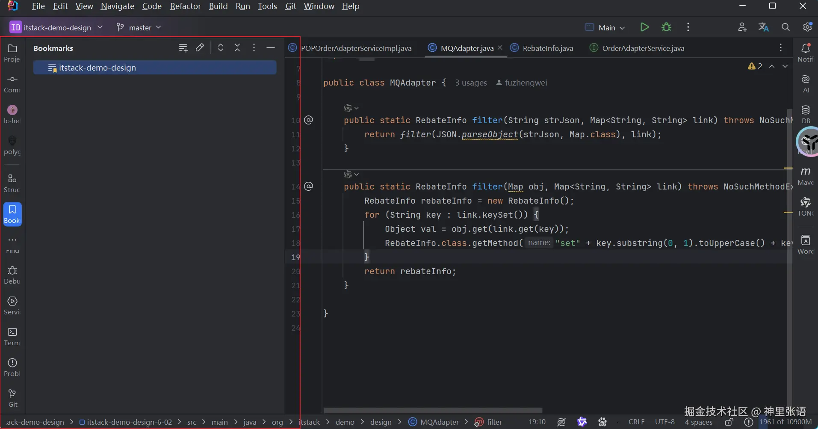
Task: Open the Terminal tool window
Action: click(12, 337)
